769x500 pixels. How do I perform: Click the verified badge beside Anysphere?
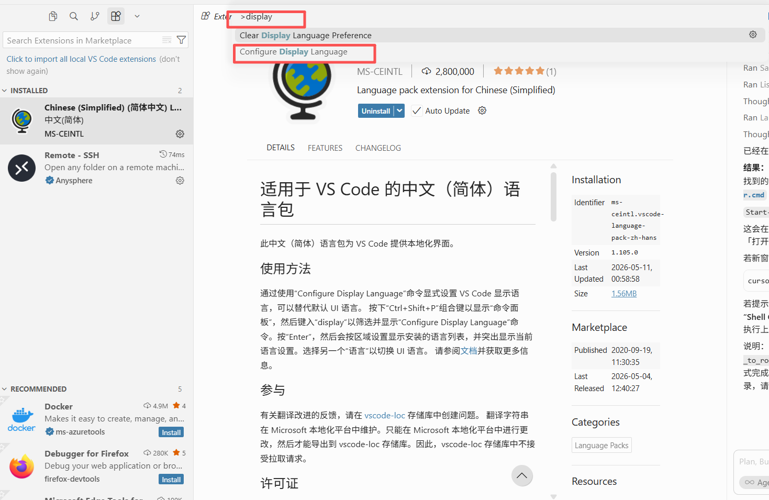point(50,181)
